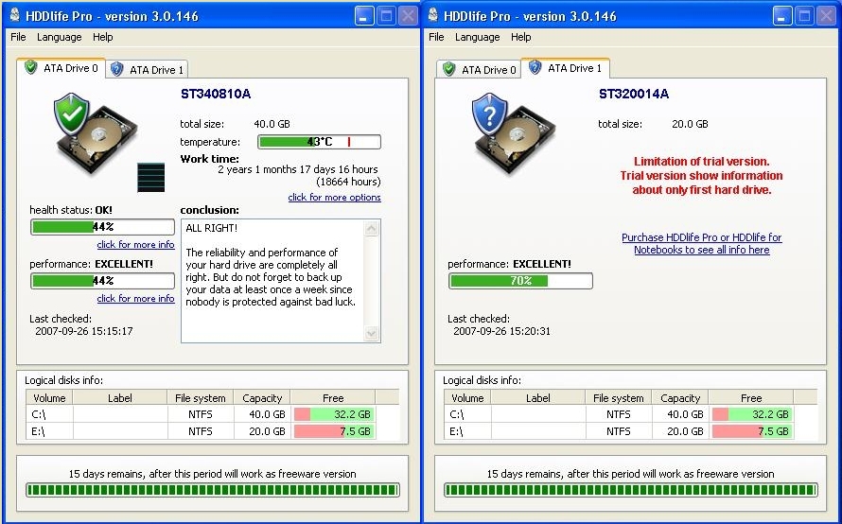Select ATA Drive 1 tab in right window
Screen dimensions: 842x524
pos(565,68)
